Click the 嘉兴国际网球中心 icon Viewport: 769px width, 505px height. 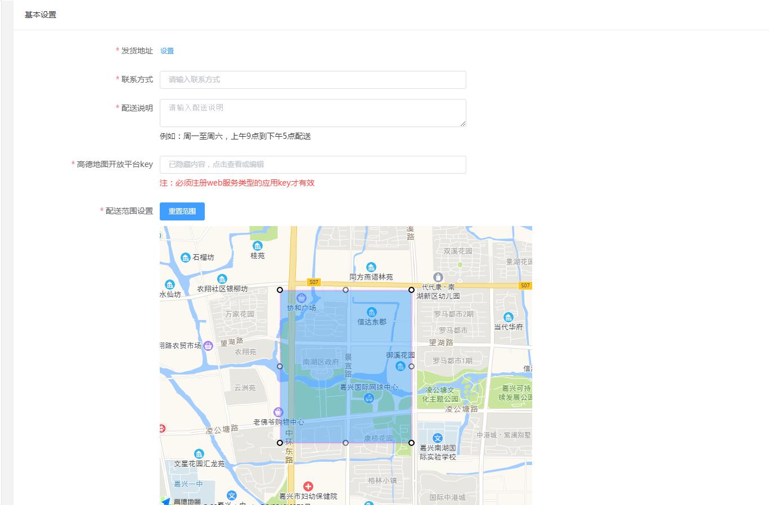click(368, 398)
